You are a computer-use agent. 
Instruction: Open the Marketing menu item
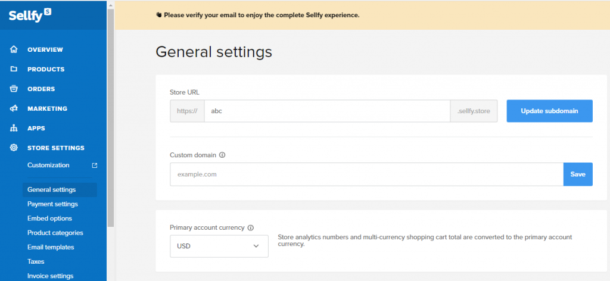pyautogui.click(x=48, y=108)
